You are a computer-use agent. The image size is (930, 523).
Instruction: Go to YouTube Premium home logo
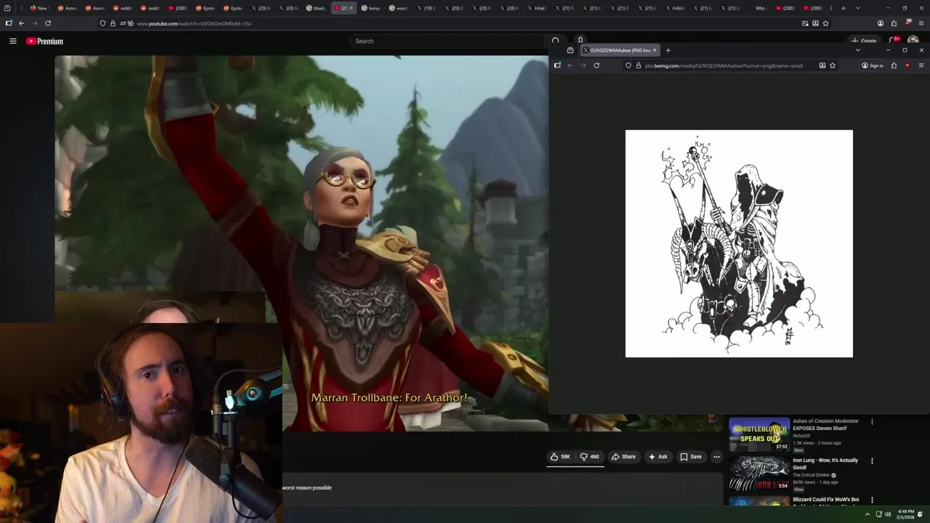pos(44,41)
